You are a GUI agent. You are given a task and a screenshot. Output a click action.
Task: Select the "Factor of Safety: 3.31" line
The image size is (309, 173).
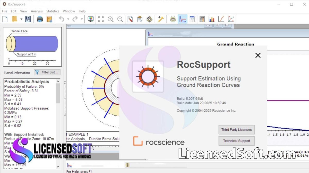click(21, 91)
